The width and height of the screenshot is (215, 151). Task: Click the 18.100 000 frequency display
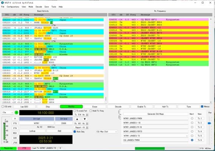coord(46,113)
